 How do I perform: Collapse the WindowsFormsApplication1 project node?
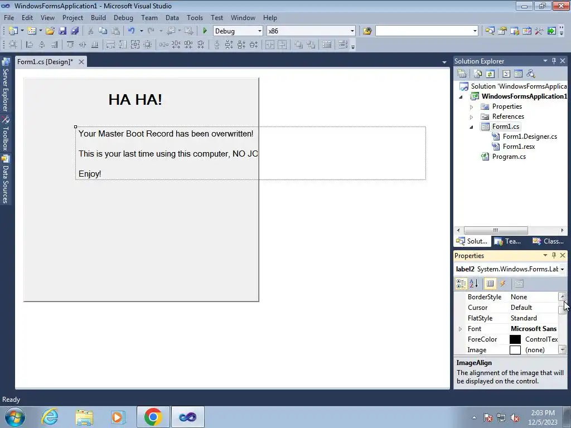[x=461, y=97]
